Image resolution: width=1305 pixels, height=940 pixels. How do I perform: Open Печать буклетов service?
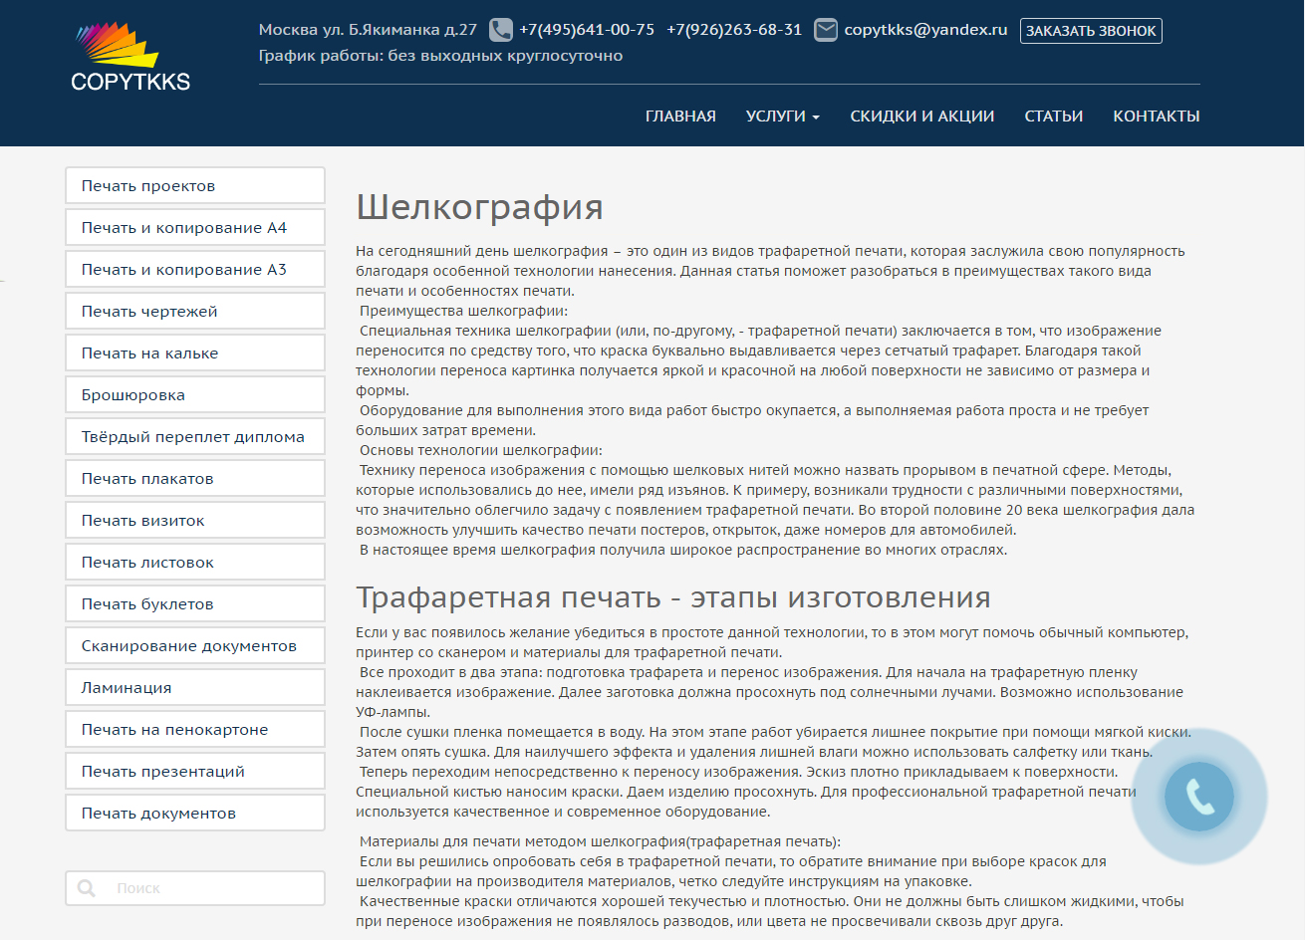pos(195,604)
